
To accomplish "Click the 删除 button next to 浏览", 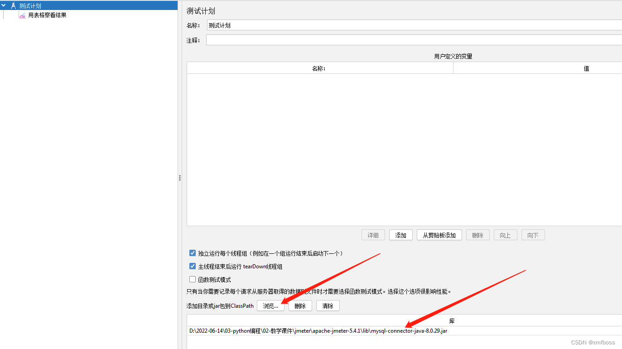I will click(x=300, y=306).
